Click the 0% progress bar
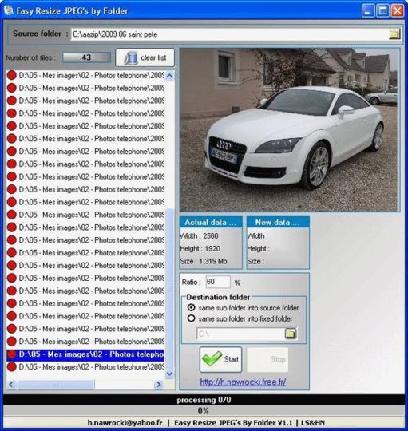 point(204,411)
